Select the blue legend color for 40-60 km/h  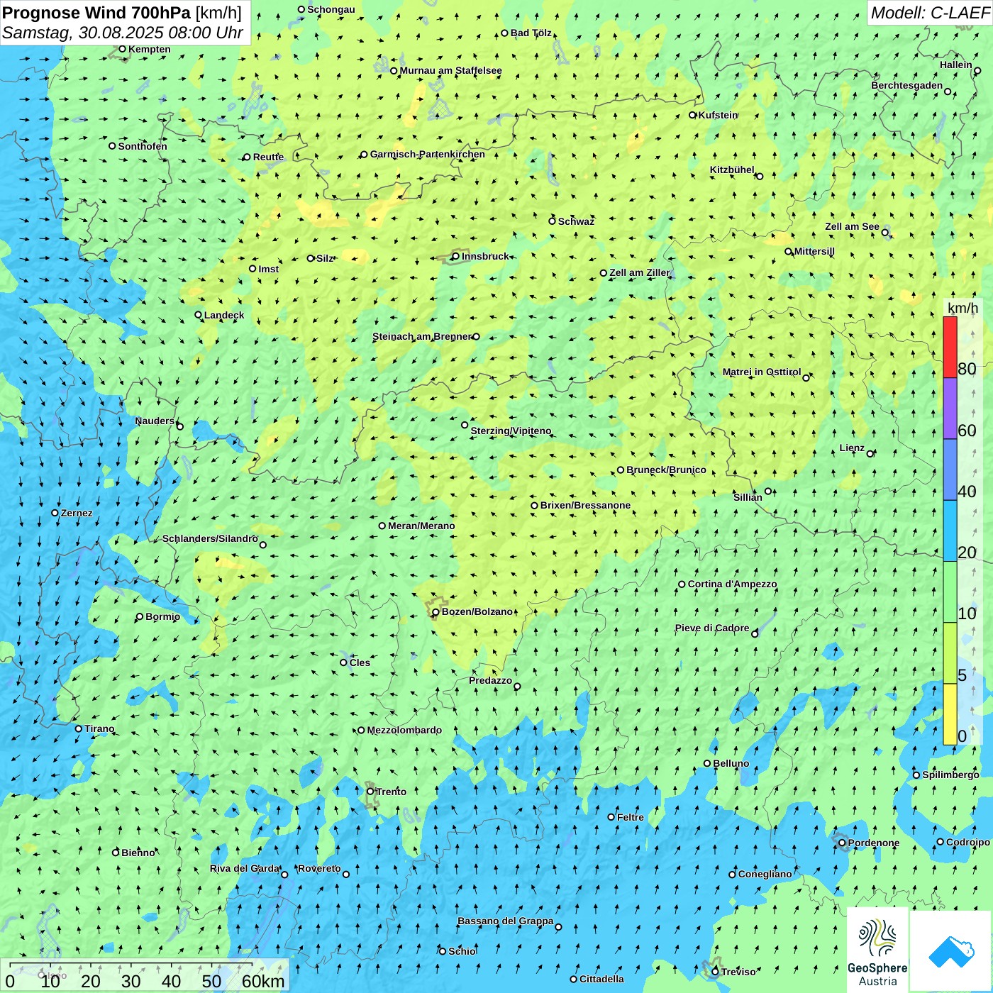950,470
